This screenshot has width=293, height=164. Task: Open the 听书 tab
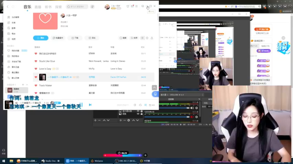point(48,7)
